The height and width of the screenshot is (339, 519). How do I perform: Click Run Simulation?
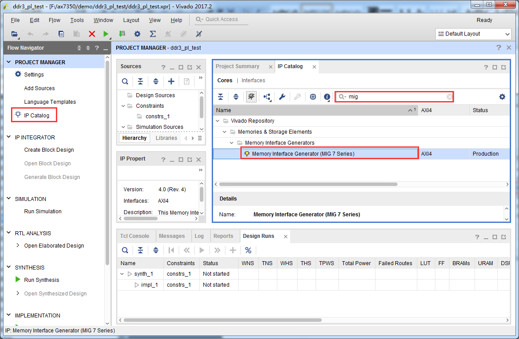tap(43, 211)
